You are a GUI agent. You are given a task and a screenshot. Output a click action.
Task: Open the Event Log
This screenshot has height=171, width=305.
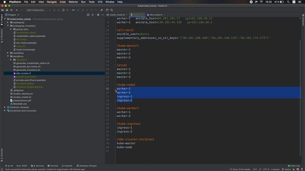click(x=294, y=166)
